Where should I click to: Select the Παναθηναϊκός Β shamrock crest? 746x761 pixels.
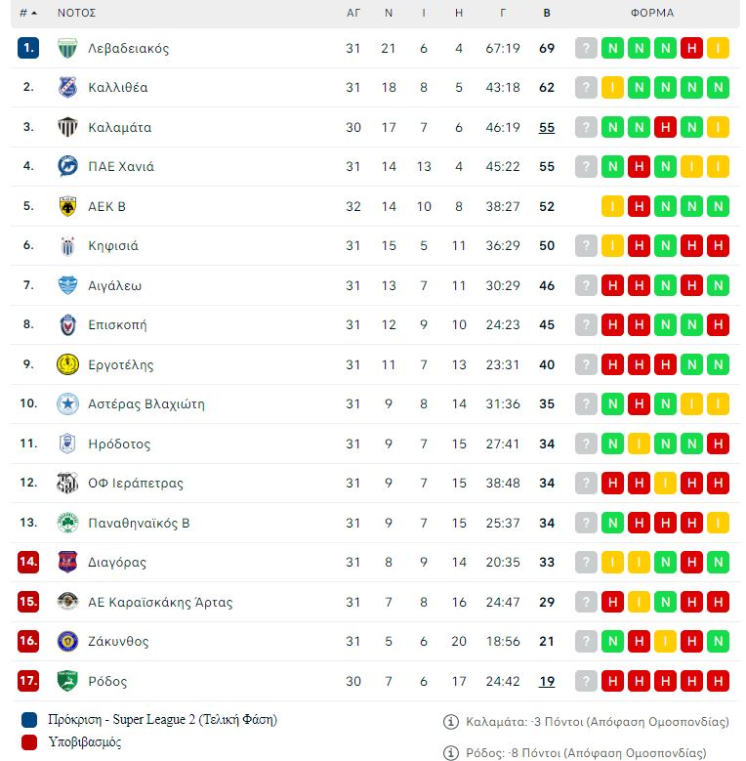tap(67, 523)
